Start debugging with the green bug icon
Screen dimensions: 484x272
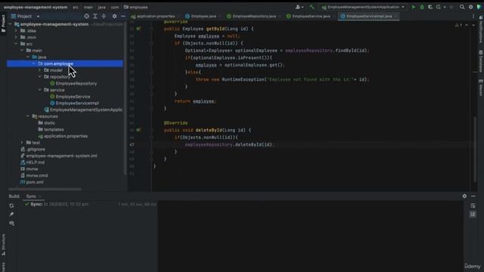pyautogui.click(x=422, y=7)
